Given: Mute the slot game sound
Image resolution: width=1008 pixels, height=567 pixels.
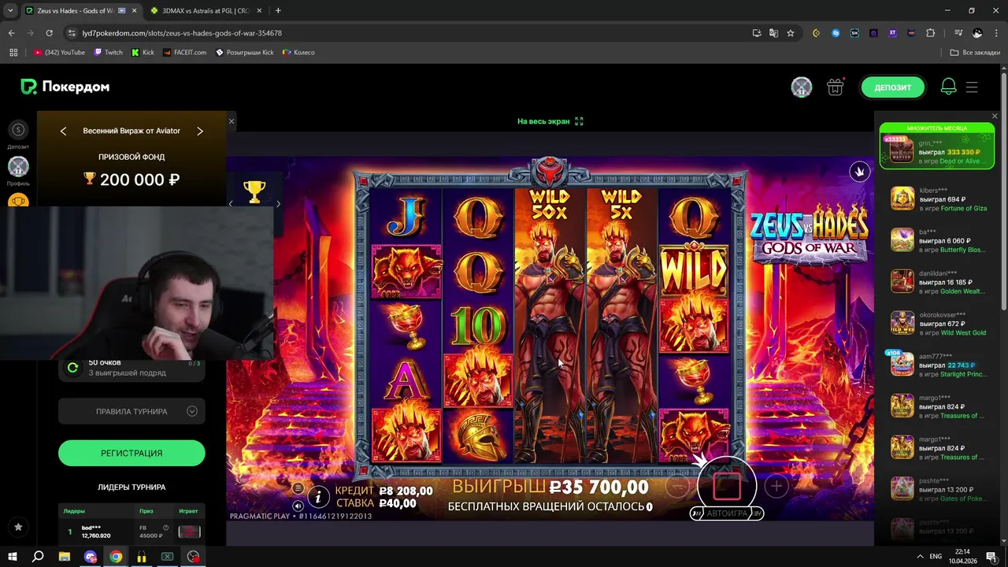Looking at the screenshot, I should [x=298, y=506].
